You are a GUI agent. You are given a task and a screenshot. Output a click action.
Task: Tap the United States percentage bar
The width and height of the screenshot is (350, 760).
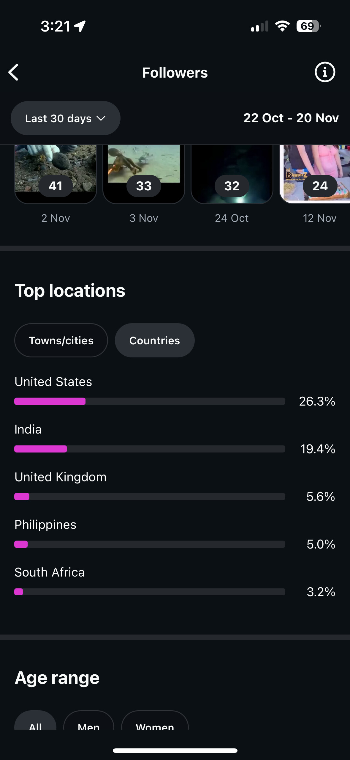(x=150, y=401)
